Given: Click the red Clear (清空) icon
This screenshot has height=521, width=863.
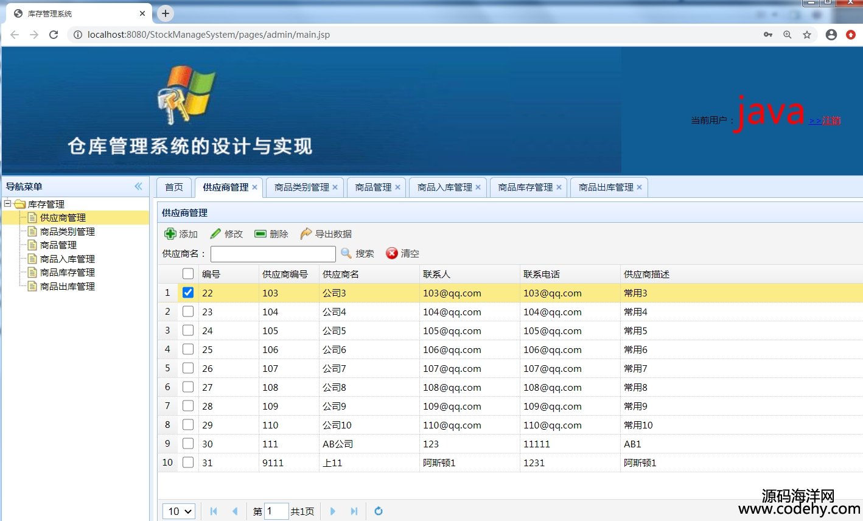Looking at the screenshot, I should pos(392,253).
